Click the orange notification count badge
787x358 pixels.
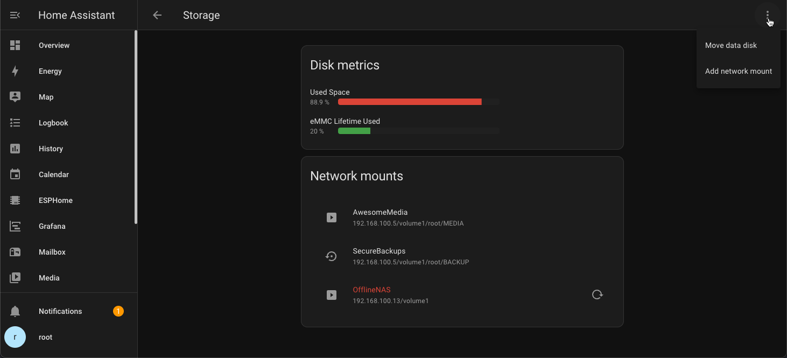(x=118, y=311)
